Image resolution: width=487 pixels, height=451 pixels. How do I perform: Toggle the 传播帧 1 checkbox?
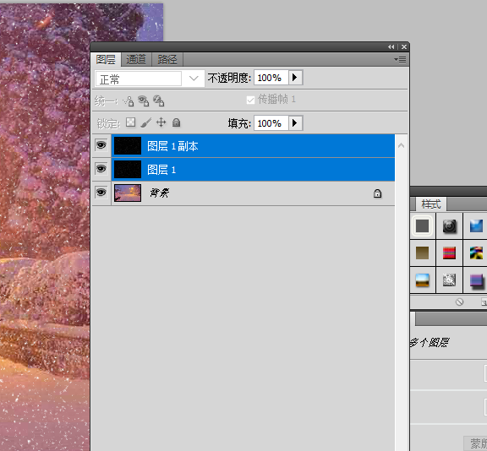[x=250, y=100]
